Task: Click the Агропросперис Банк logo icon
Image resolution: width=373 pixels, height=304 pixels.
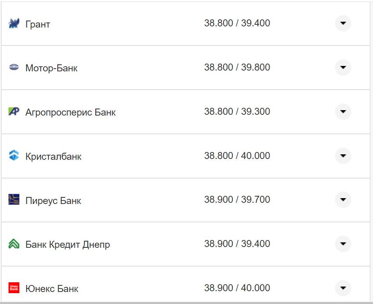Action: pyautogui.click(x=14, y=112)
